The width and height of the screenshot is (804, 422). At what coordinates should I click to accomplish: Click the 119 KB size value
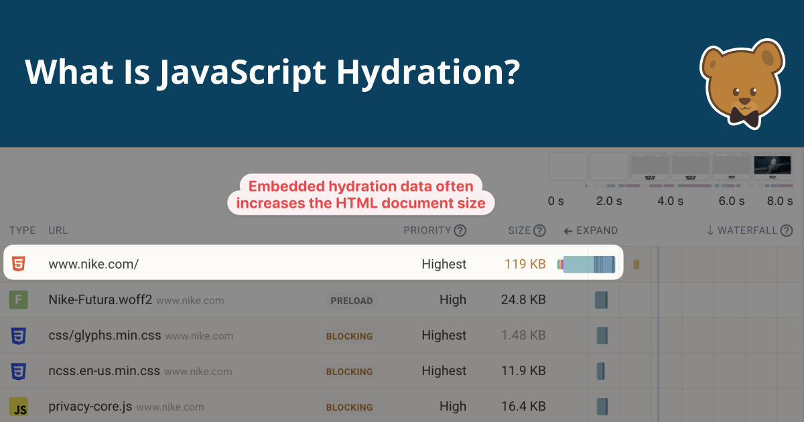tap(525, 264)
